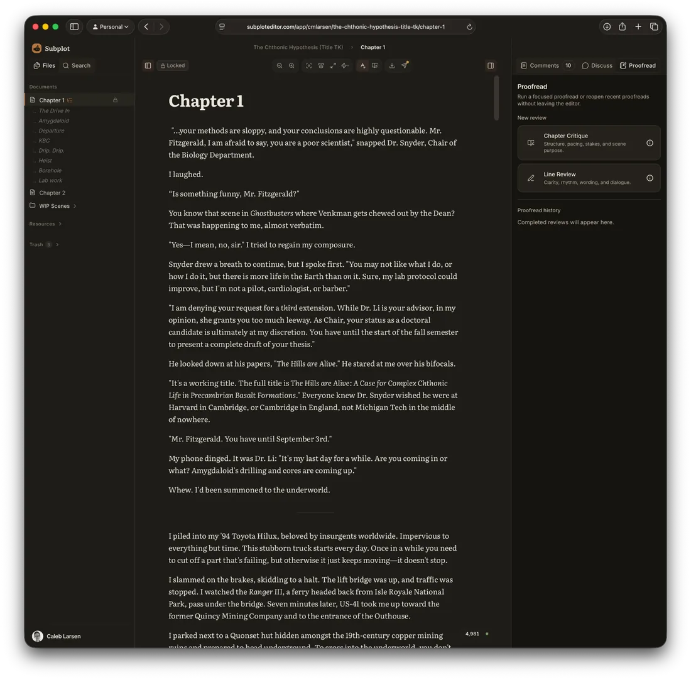Jump to Lab work scene
The image size is (691, 680).
(x=50, y=181)
